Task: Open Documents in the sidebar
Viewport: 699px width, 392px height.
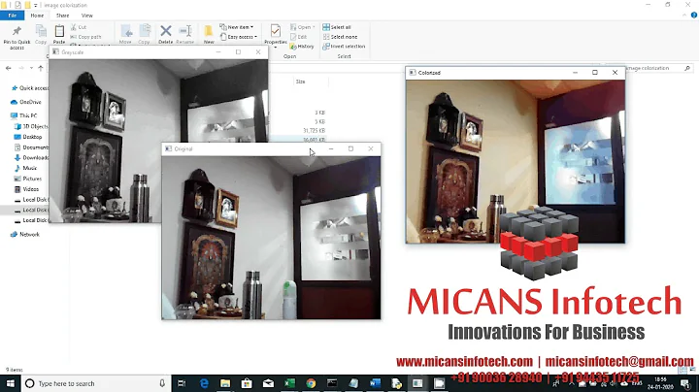Action: 31,147
